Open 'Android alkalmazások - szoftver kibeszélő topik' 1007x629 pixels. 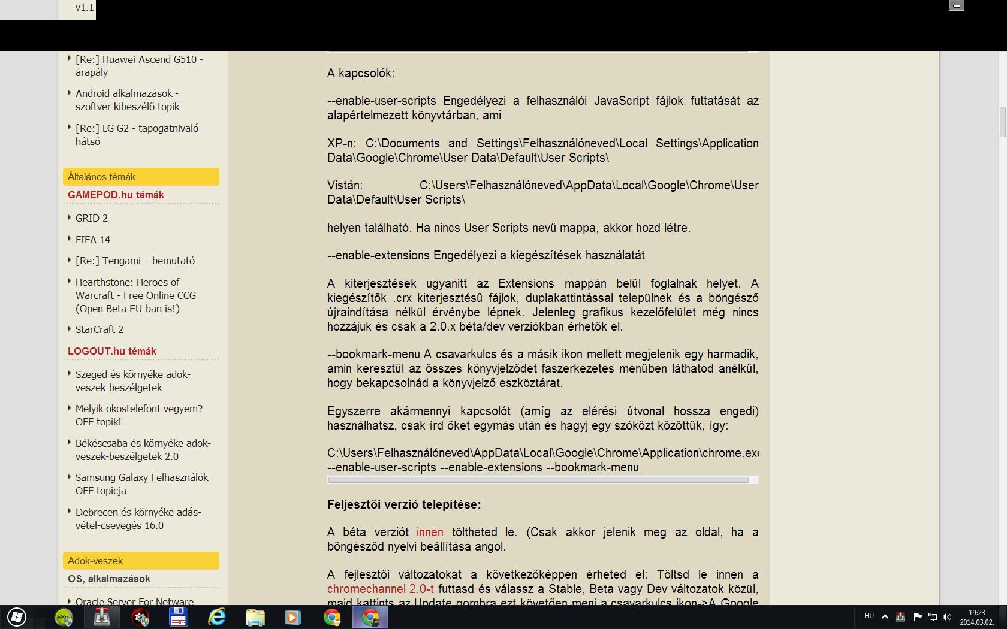click(128, 100)
